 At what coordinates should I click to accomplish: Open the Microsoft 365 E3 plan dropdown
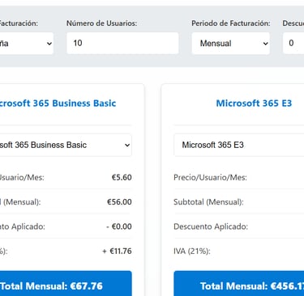click(x=239, y=145)
